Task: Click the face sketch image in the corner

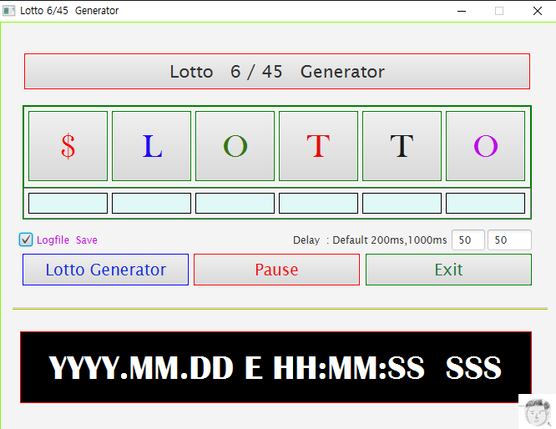Action: (537, 411)
